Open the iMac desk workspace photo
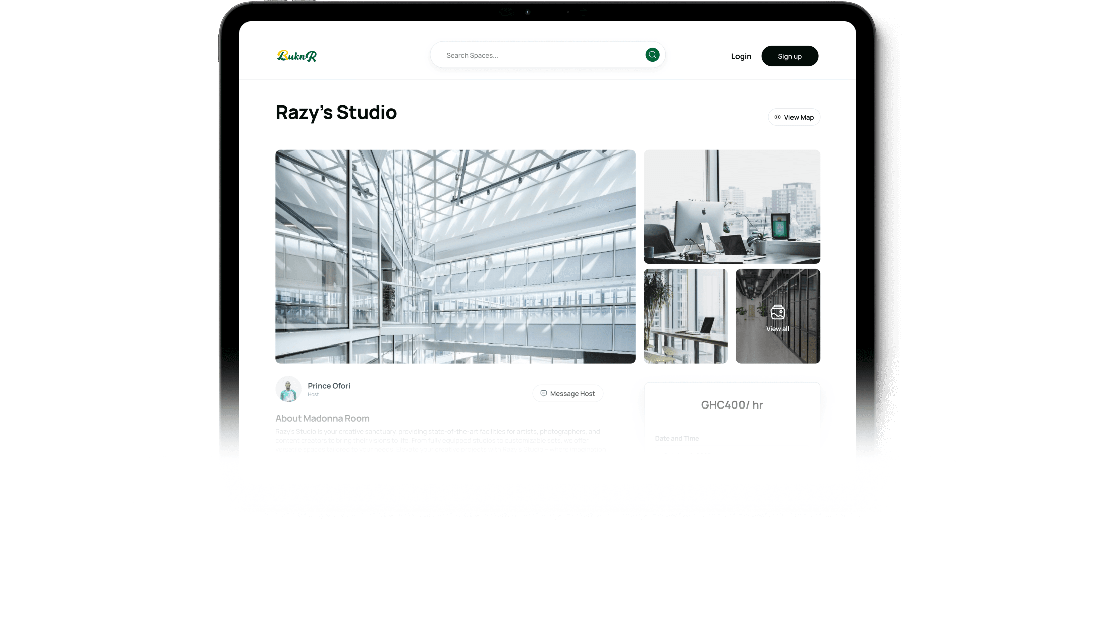The height and width of the screenshot is (628, 1094). [x=731, y=207]
